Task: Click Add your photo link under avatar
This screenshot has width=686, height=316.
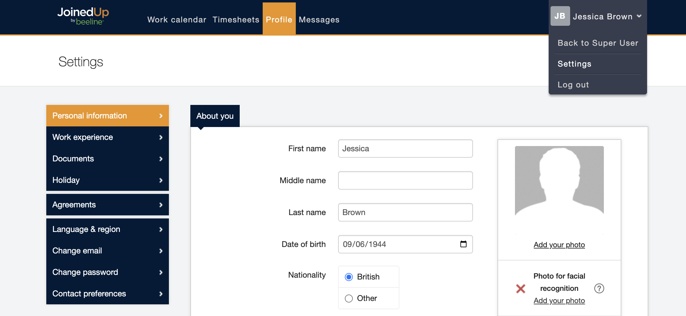Action: (559, 245)
